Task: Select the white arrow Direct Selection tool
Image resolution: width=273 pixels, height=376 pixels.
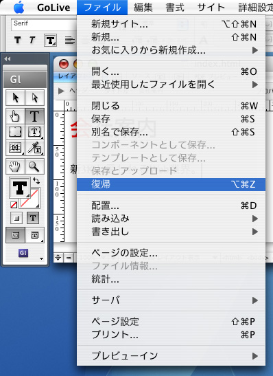Action: pyautogui.click(x=35, y=98)
